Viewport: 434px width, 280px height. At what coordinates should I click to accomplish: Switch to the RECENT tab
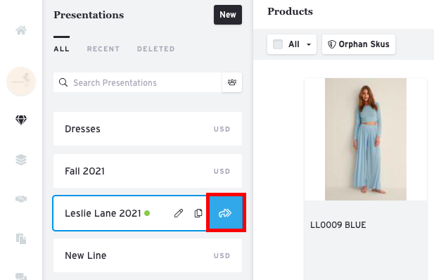tap(103, 49)
